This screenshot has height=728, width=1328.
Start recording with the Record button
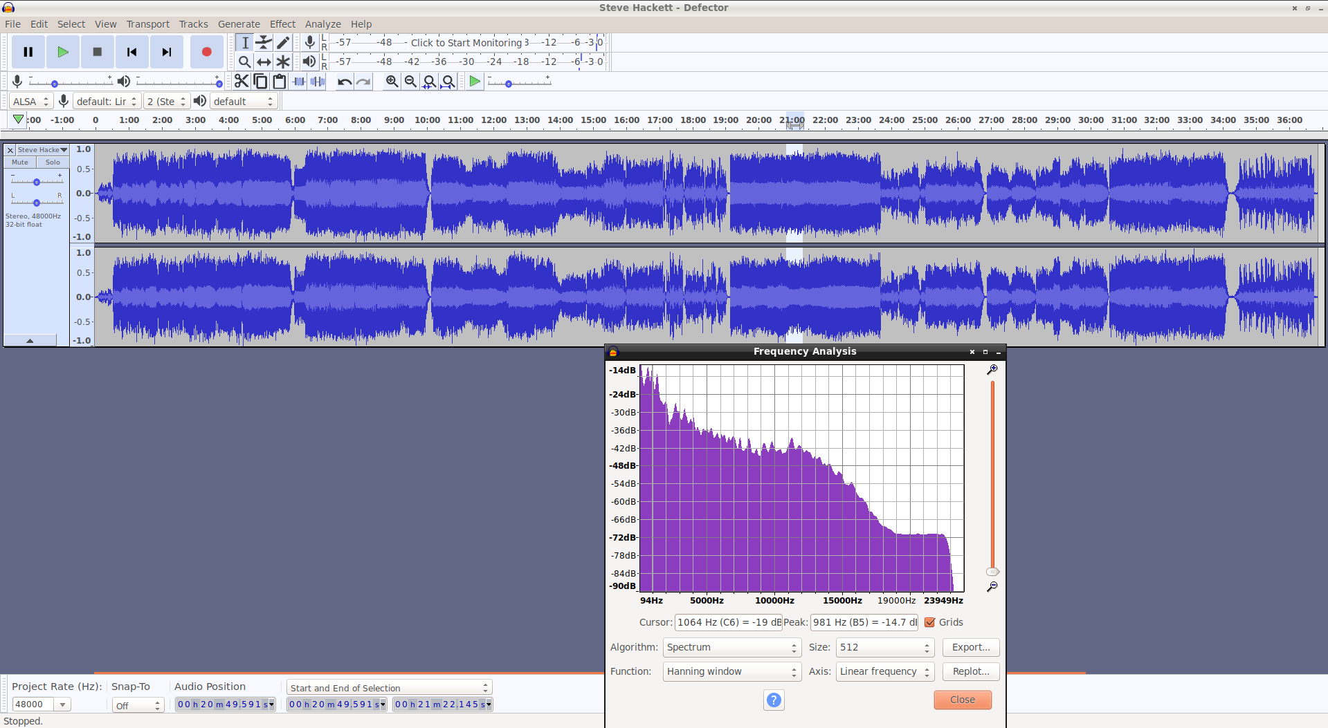point(206,52)
